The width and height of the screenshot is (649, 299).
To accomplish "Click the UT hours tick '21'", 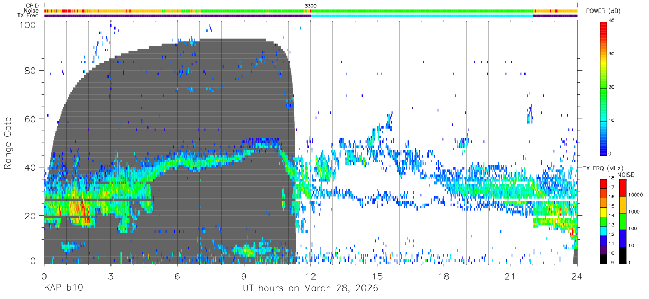I will (x=511, y=276).
